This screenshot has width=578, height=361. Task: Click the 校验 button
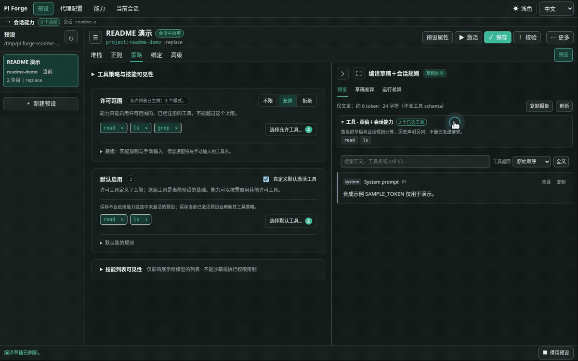click(x=527, y=38)
